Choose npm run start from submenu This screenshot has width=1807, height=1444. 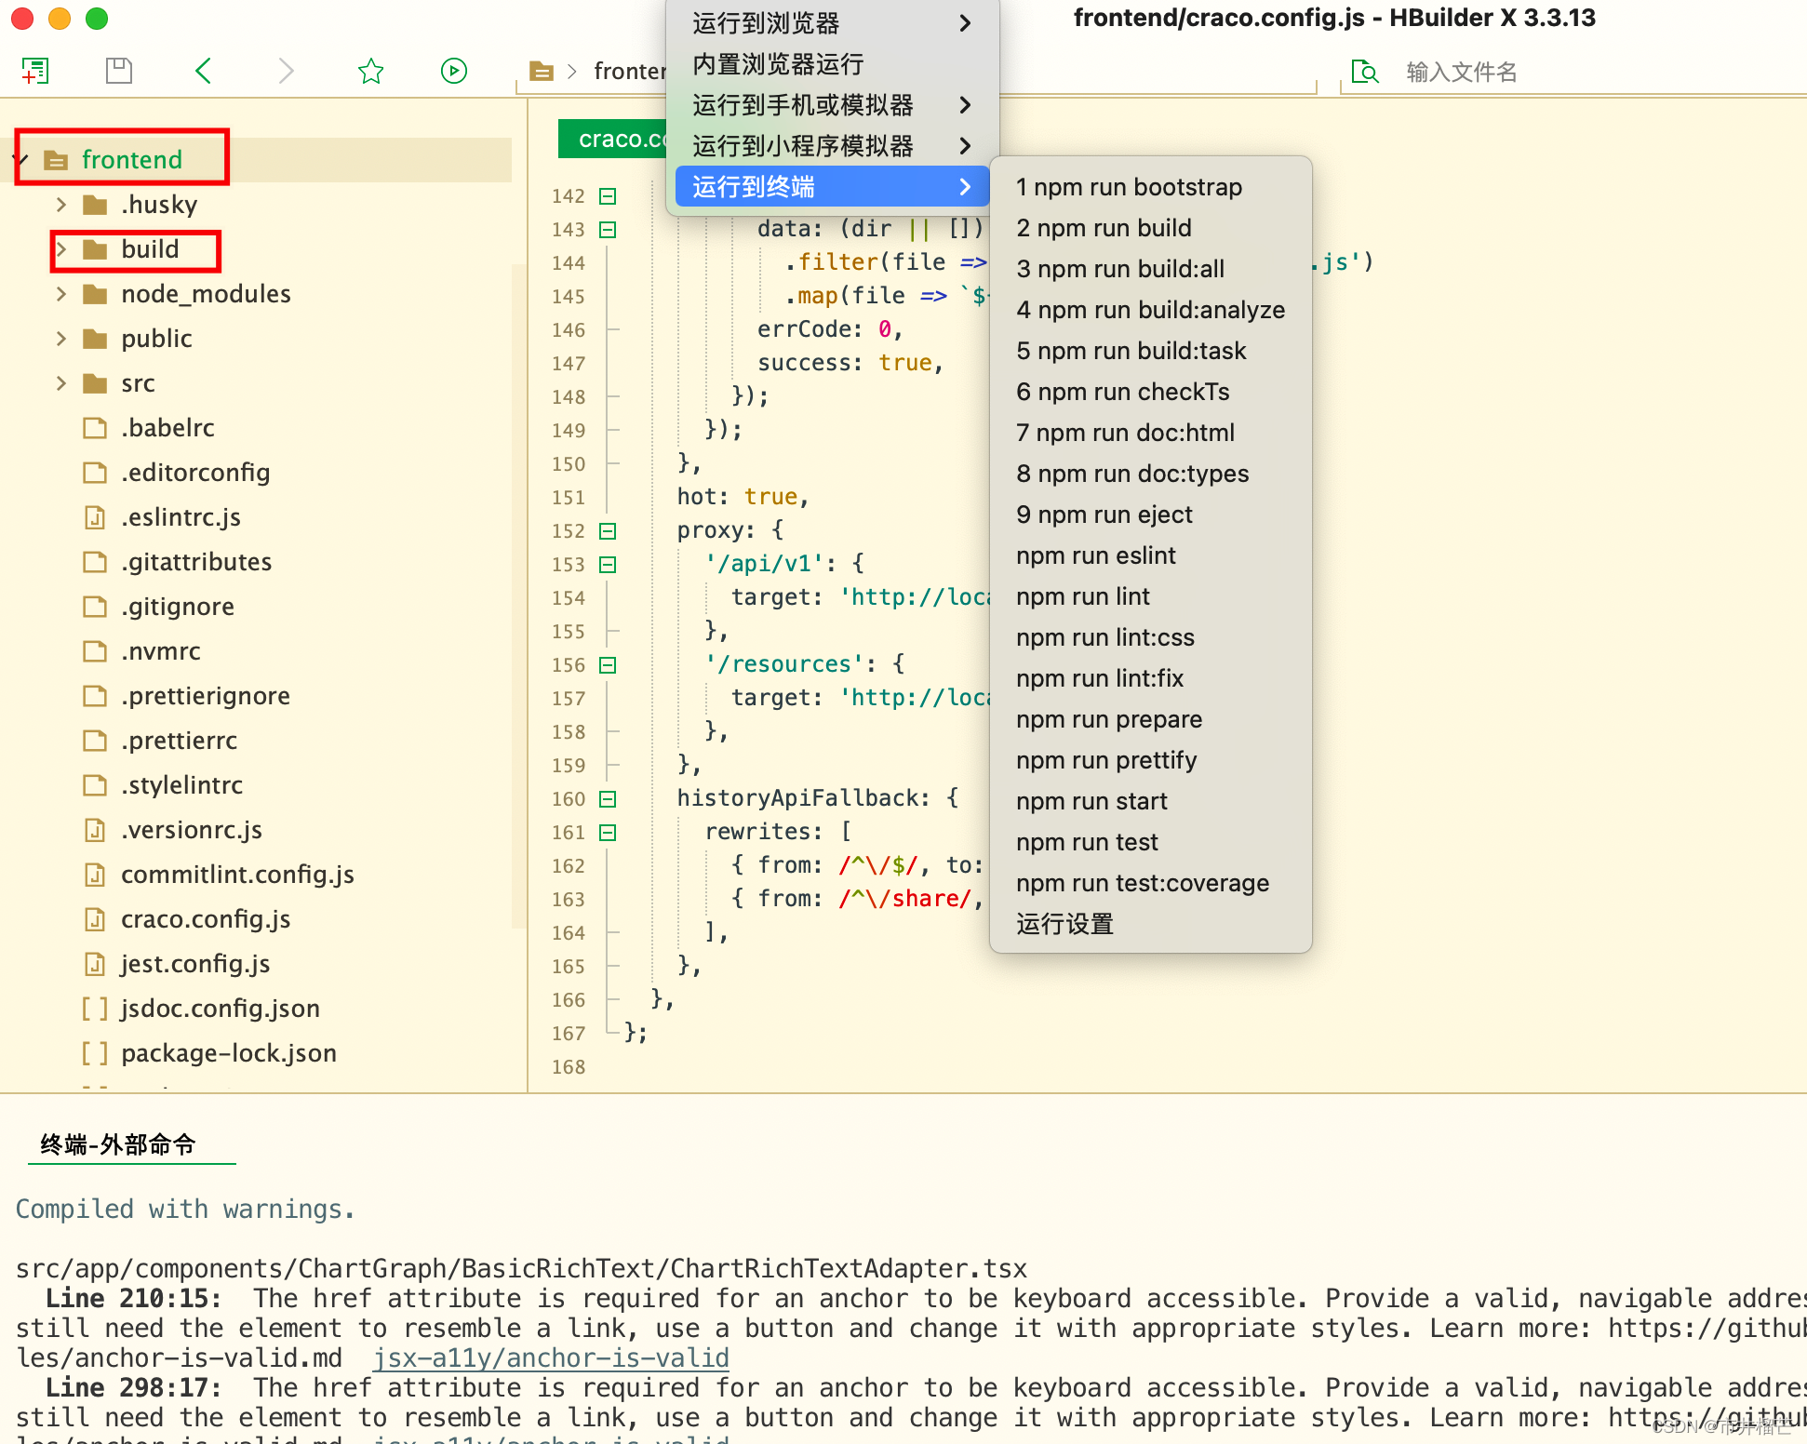tap(1091, 801)
